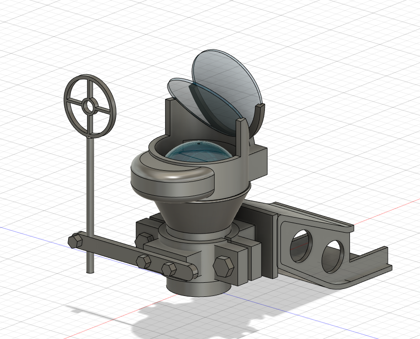The height and width of the screenshot is (339, 420).
Task: Click the small knob atop the inner sphere
Action: click(x=199, y=143)
